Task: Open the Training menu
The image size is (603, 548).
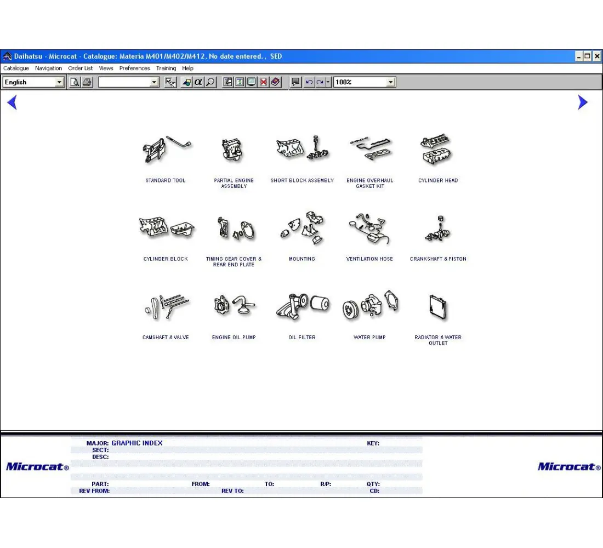Action: coord(166,68)
